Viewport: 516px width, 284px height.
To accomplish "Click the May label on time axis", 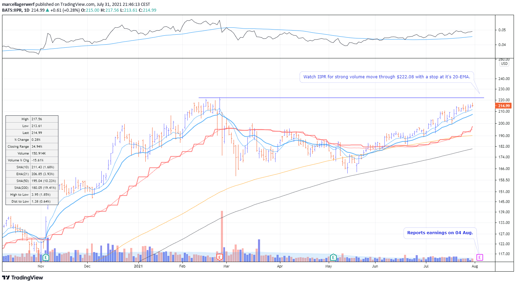I will pyautogui.click(x=329, y=266).
